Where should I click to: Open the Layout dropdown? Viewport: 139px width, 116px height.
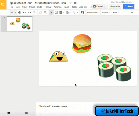point(106,12)
